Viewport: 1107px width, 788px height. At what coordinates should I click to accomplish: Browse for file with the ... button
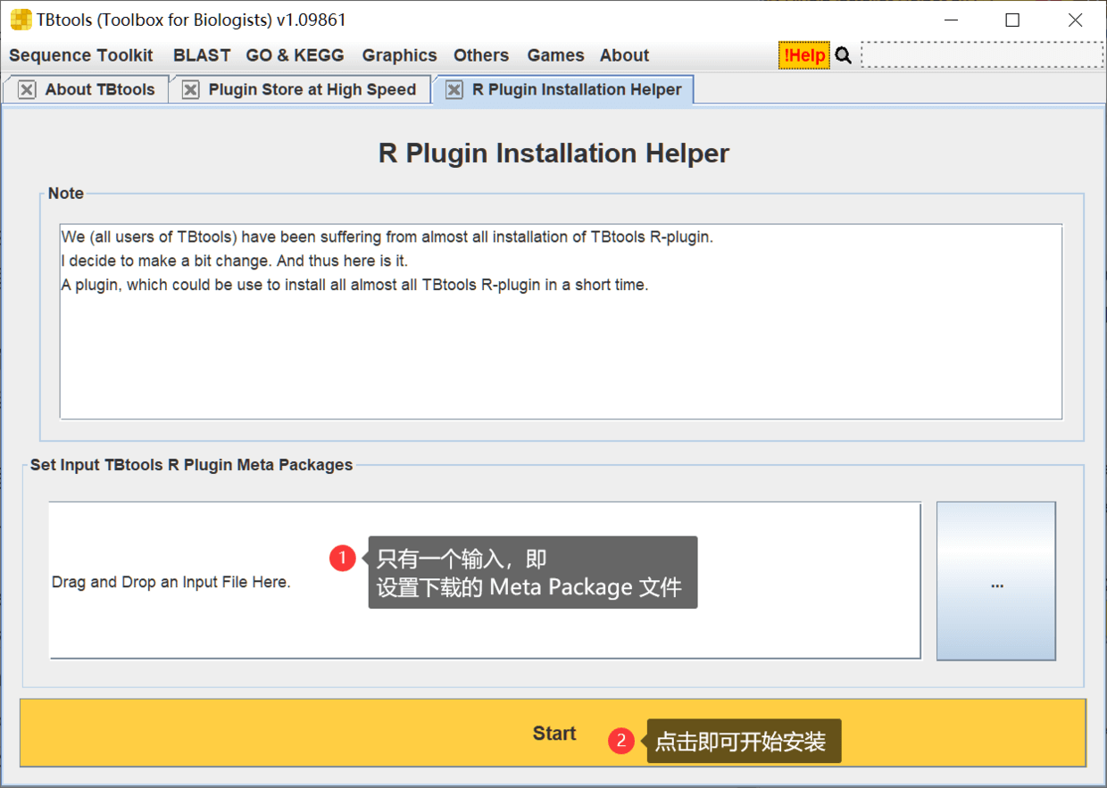click(996, 581)
